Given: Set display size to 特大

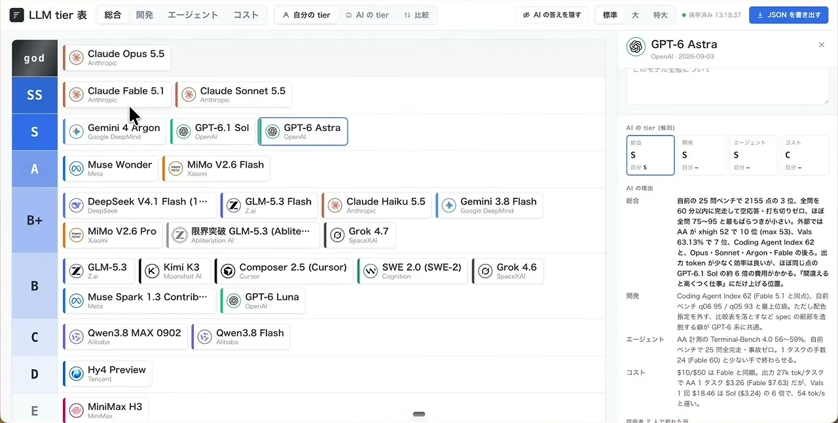Looking at the screenshot, I should point(661,15).
